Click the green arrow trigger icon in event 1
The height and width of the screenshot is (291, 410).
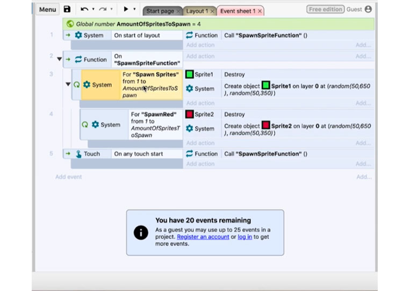(x=68, y=35)
